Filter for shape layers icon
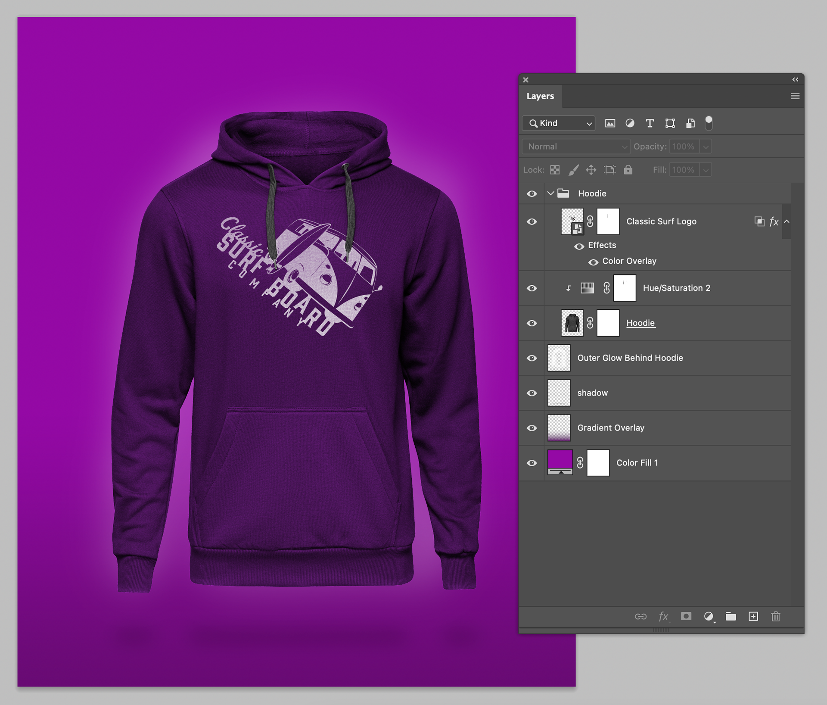The height and width of the screenshot is (705, 827). [x=670, y=124]
